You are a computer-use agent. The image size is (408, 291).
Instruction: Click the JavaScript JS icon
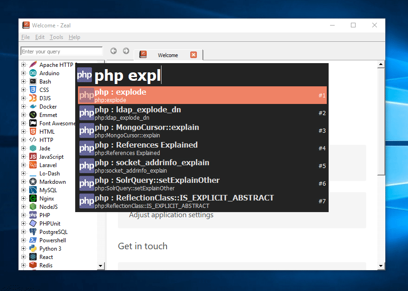coord(33,156)
